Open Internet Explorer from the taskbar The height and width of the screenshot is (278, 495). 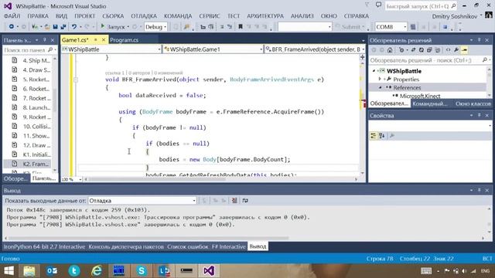click(97, 270)
